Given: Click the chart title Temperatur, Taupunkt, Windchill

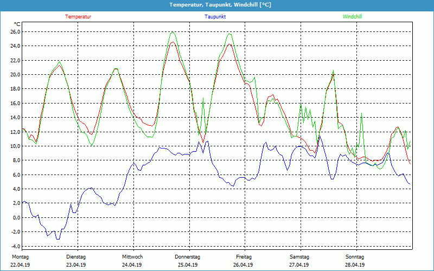Looking at the screenshot, I should click(x=220, y=5).
